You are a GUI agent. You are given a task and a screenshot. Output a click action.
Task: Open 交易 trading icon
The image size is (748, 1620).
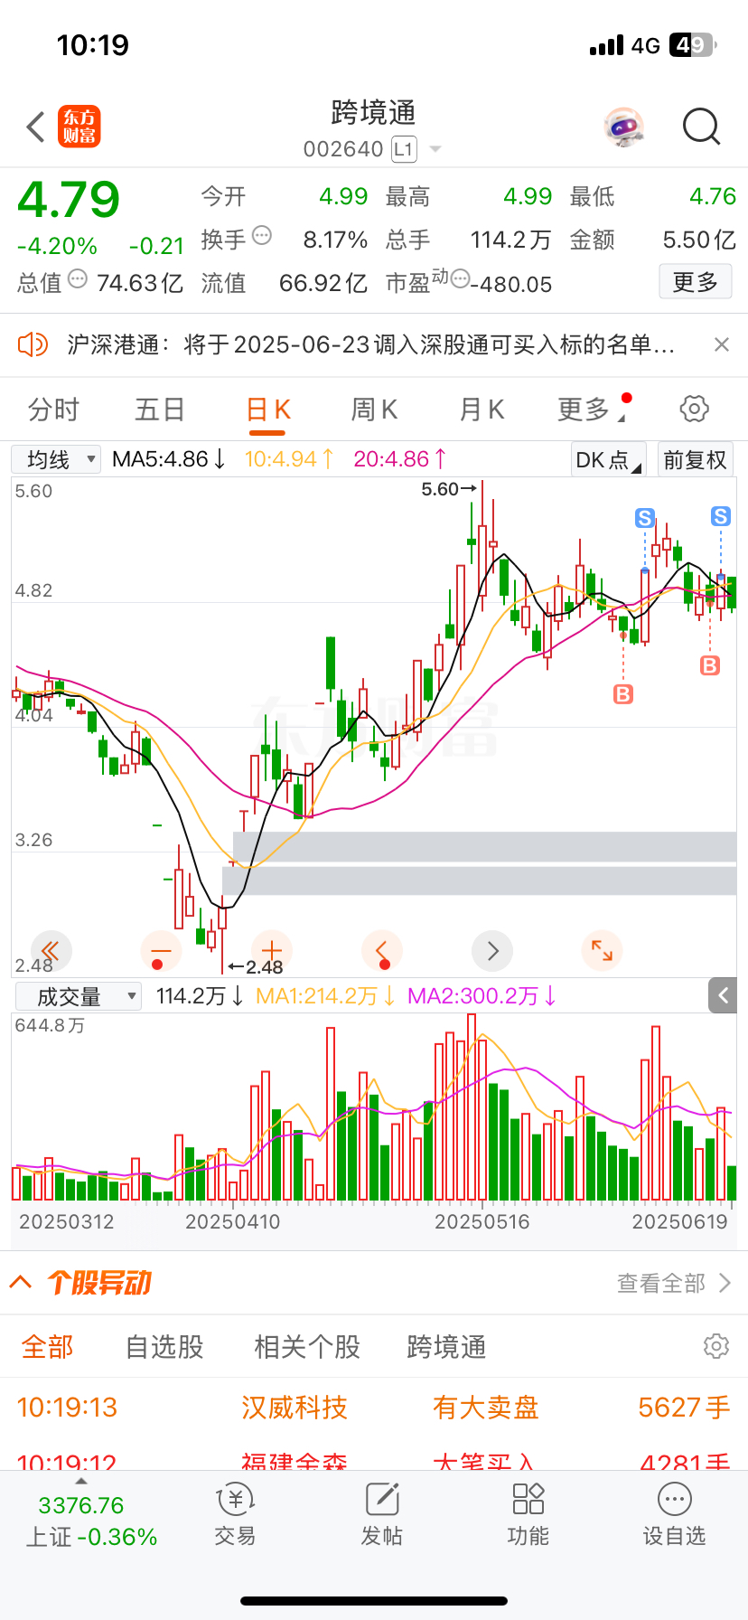pyautogui.click(x=235, y=1514)
